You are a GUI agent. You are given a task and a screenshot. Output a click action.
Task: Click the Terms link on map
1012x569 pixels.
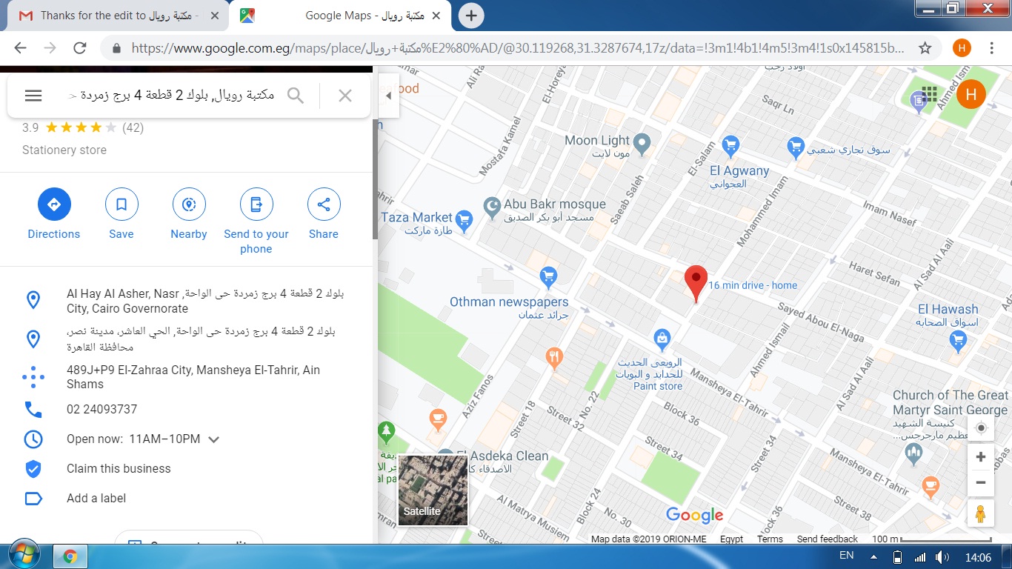(x=770, y=539)
